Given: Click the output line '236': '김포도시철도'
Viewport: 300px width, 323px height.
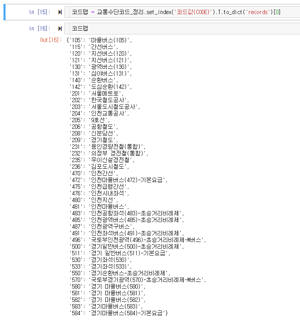Looking at the screenshot, I should coord(99,167).
